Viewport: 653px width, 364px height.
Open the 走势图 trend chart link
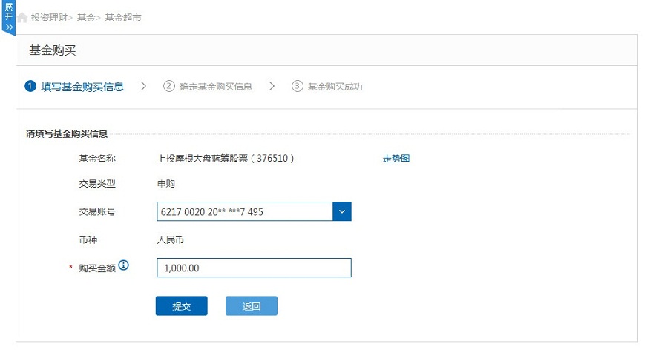tap(396, 159)
